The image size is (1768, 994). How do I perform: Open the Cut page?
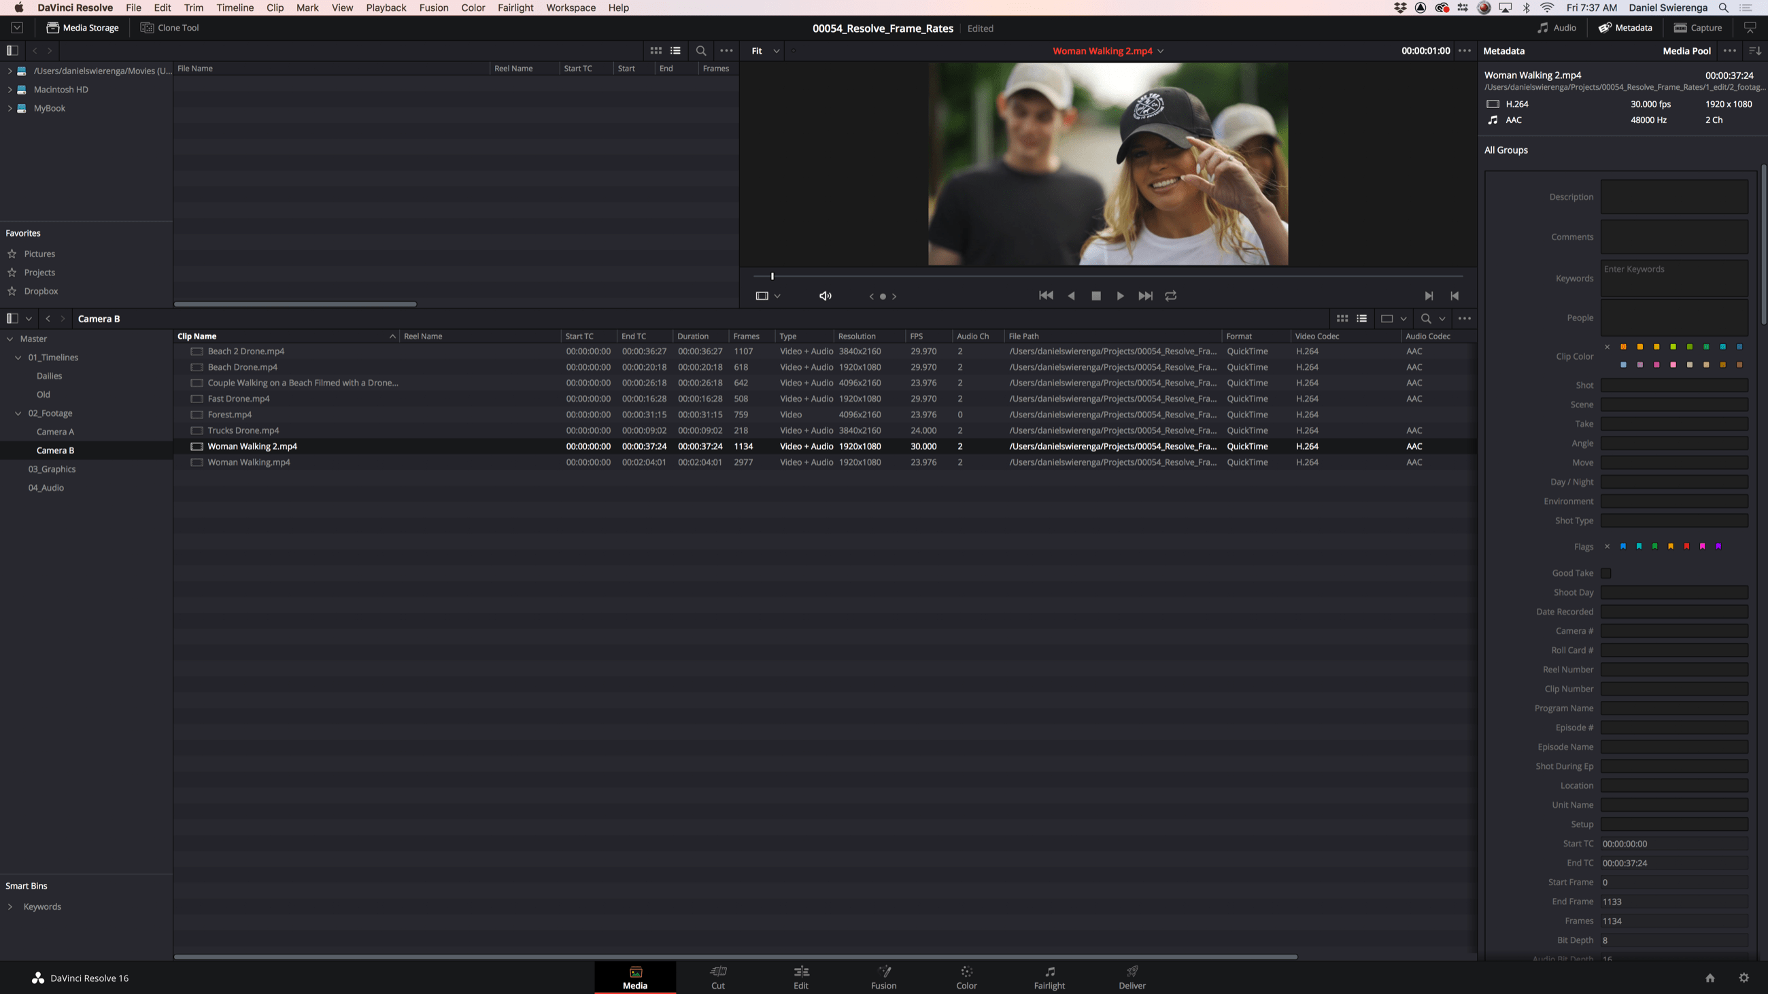pyautogui.click(x=717, y=977)
